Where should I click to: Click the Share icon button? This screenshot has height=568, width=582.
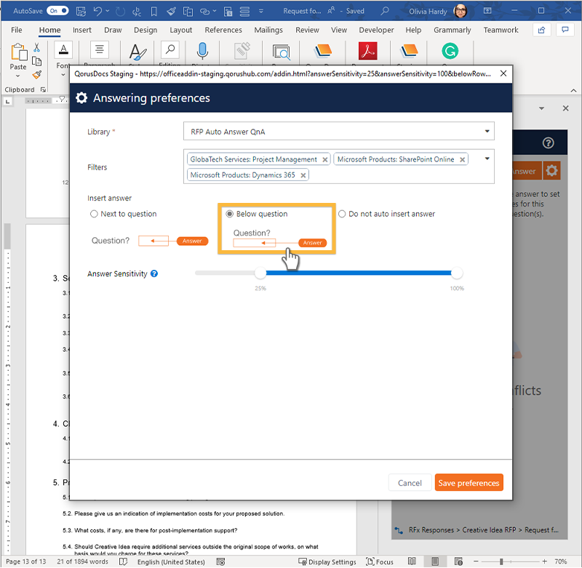(x=541, y=30)
